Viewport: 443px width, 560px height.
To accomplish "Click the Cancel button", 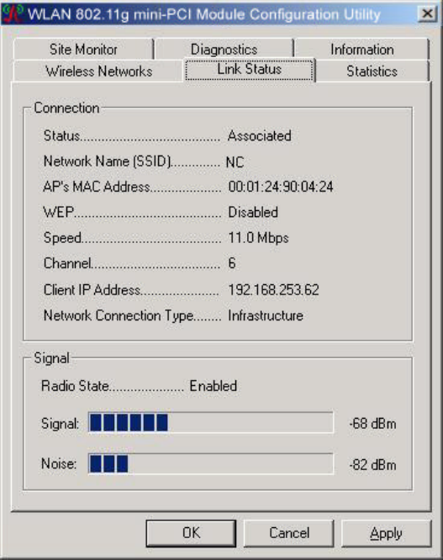I will pos(289,533).
